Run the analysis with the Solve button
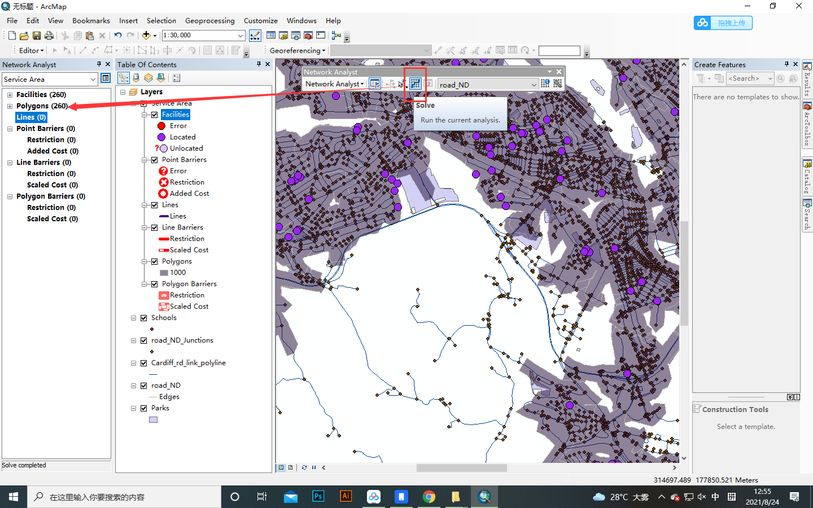813x508 pixels. tap(416, 83)
